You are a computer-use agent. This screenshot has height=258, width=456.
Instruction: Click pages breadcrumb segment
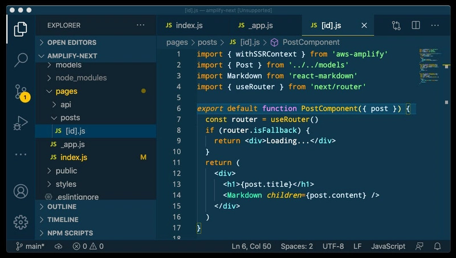pyautogui.click(x=177, y=42)
